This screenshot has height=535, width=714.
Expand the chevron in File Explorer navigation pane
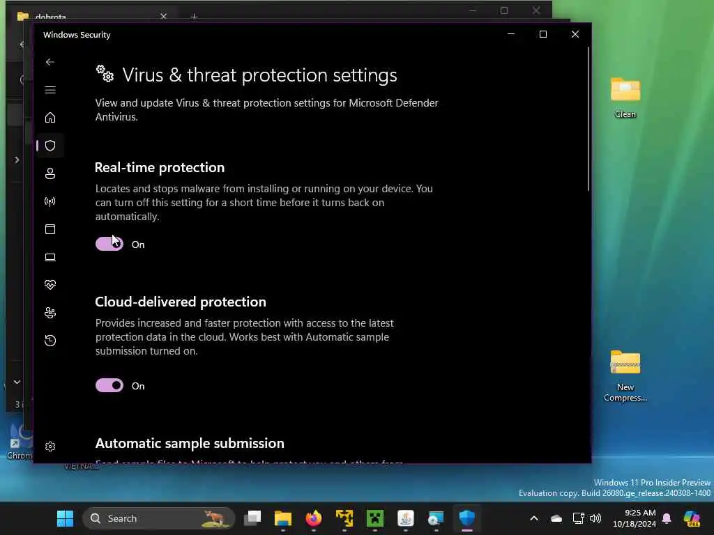[x=17, y=160]
